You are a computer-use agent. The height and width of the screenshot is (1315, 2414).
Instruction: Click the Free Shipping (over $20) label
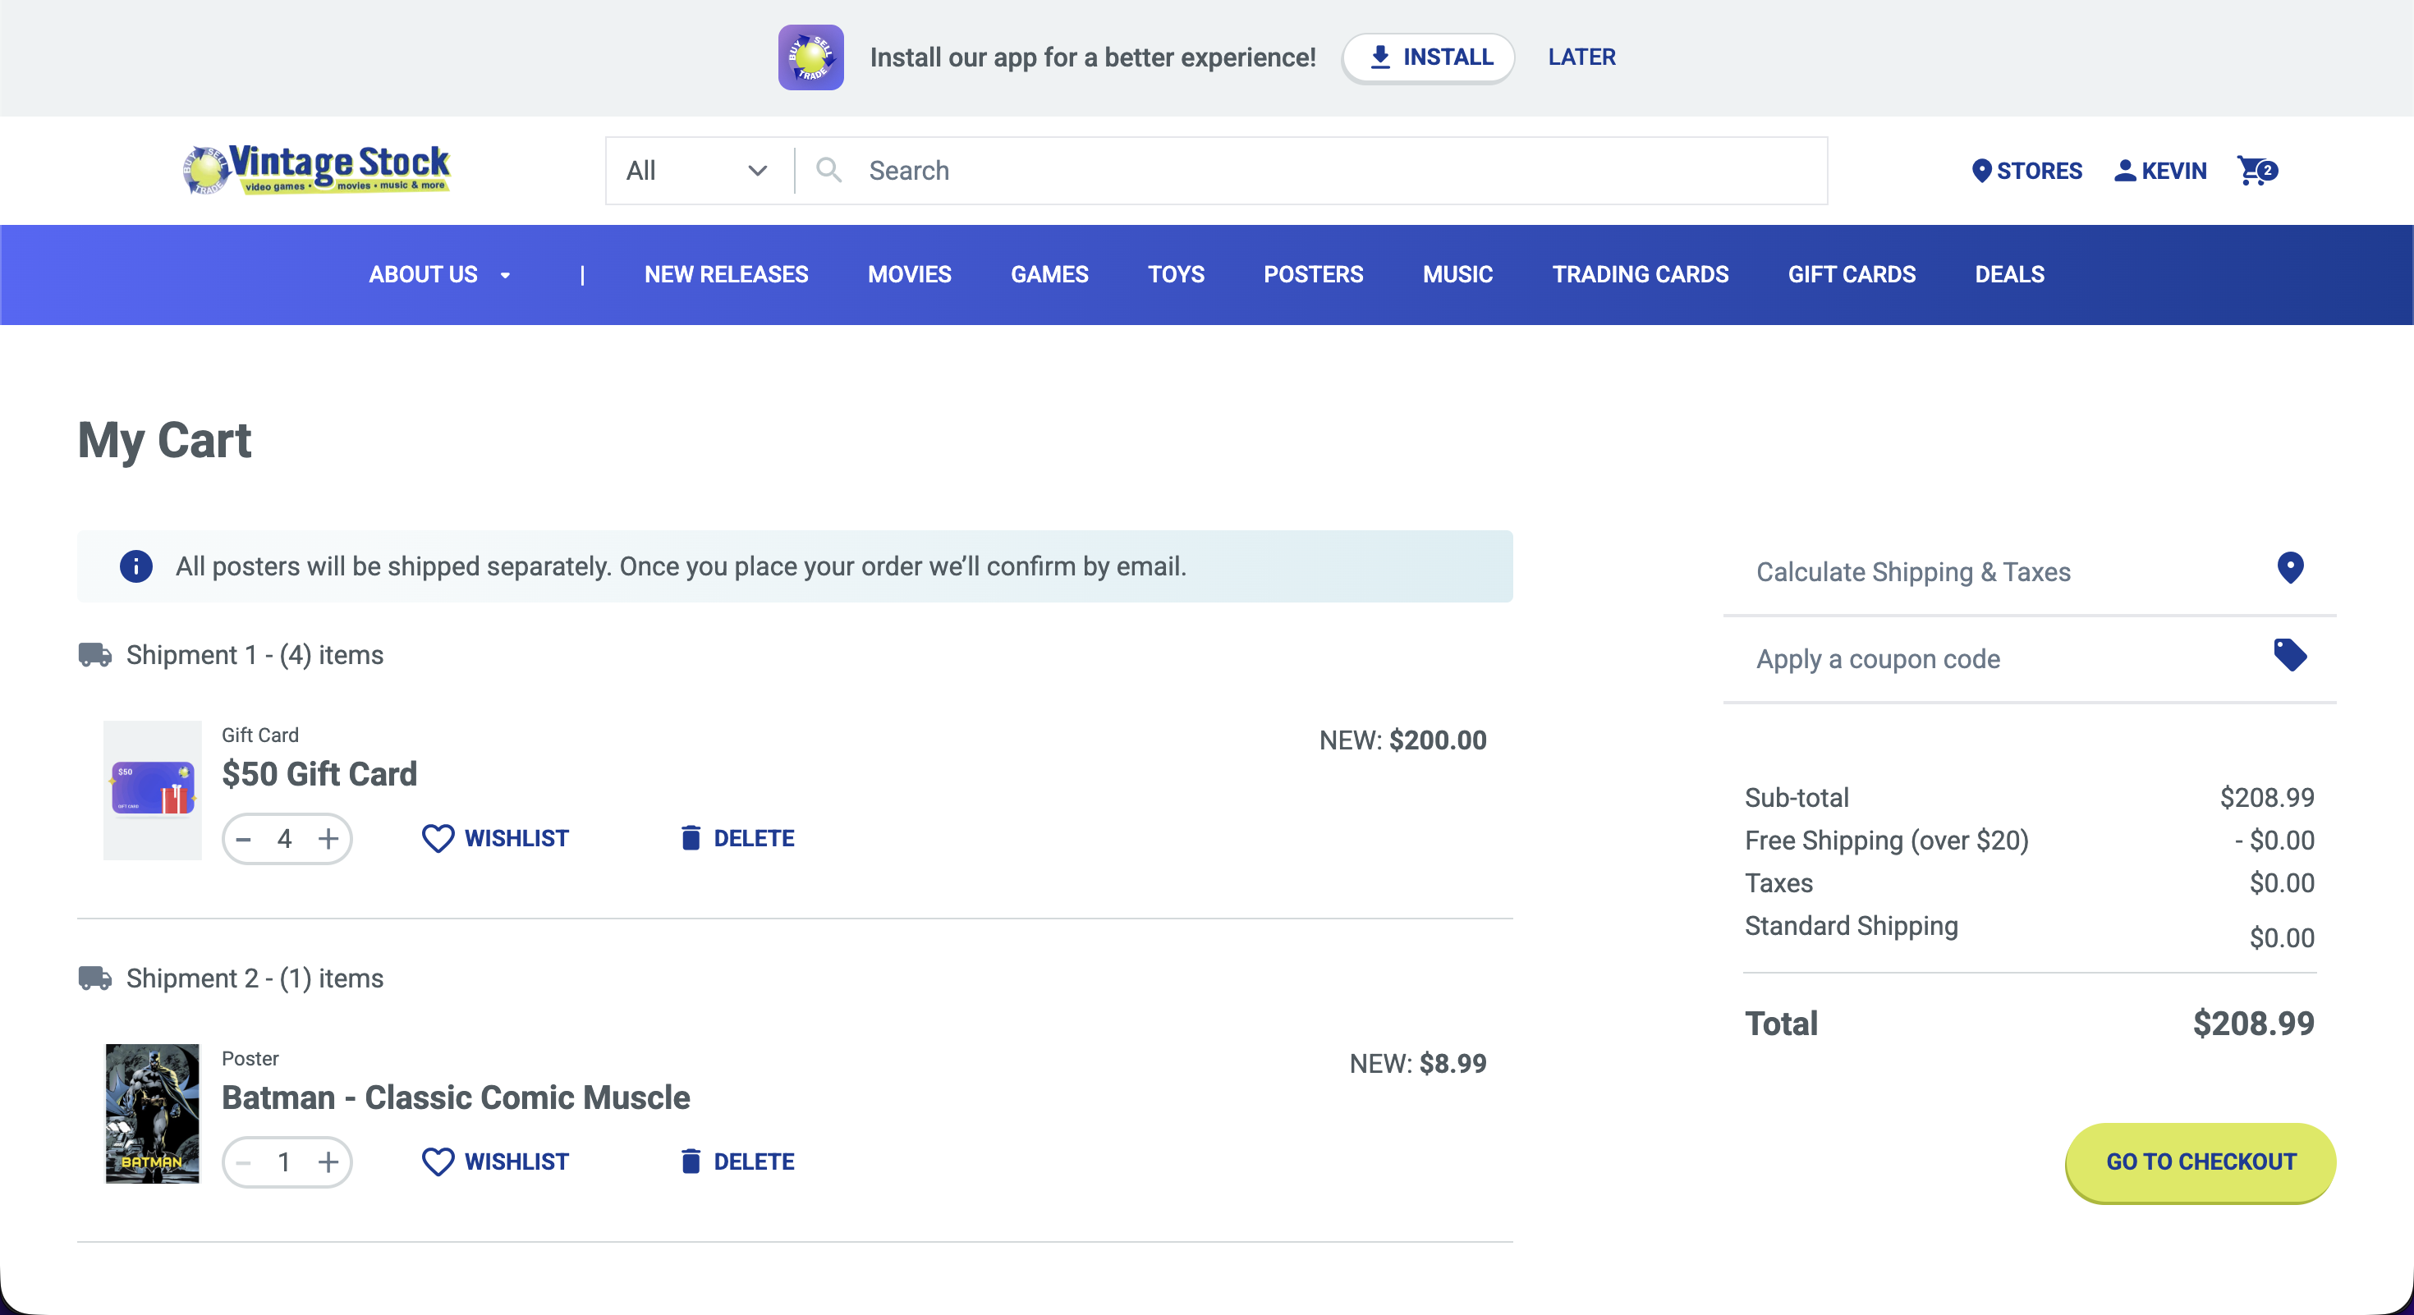(x=1886, y=841)
